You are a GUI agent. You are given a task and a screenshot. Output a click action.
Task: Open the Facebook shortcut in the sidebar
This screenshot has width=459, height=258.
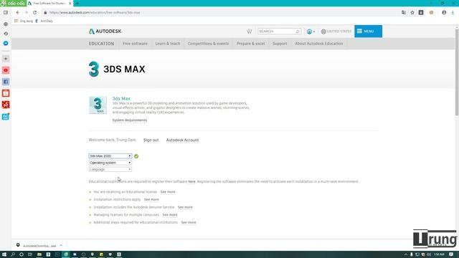pos(6,82)
